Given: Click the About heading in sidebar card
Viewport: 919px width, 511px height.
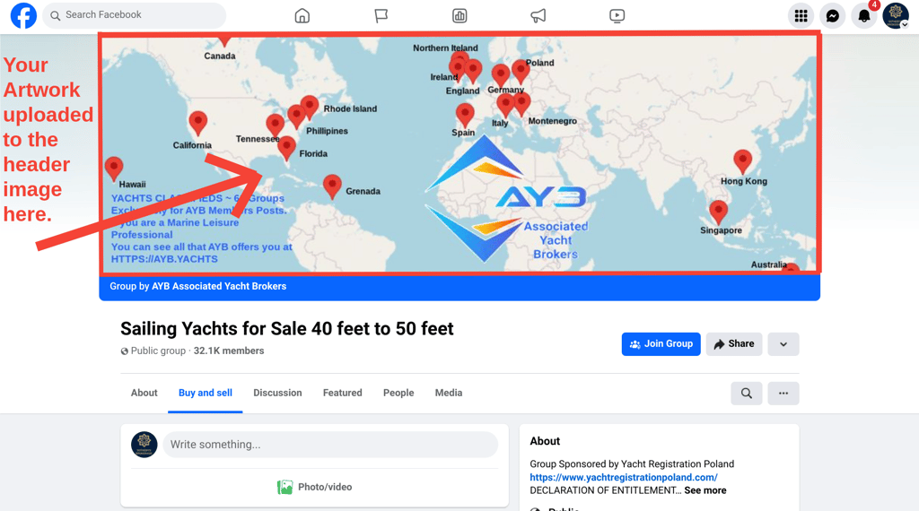Looking at the screenshot, I should point(545,441).
